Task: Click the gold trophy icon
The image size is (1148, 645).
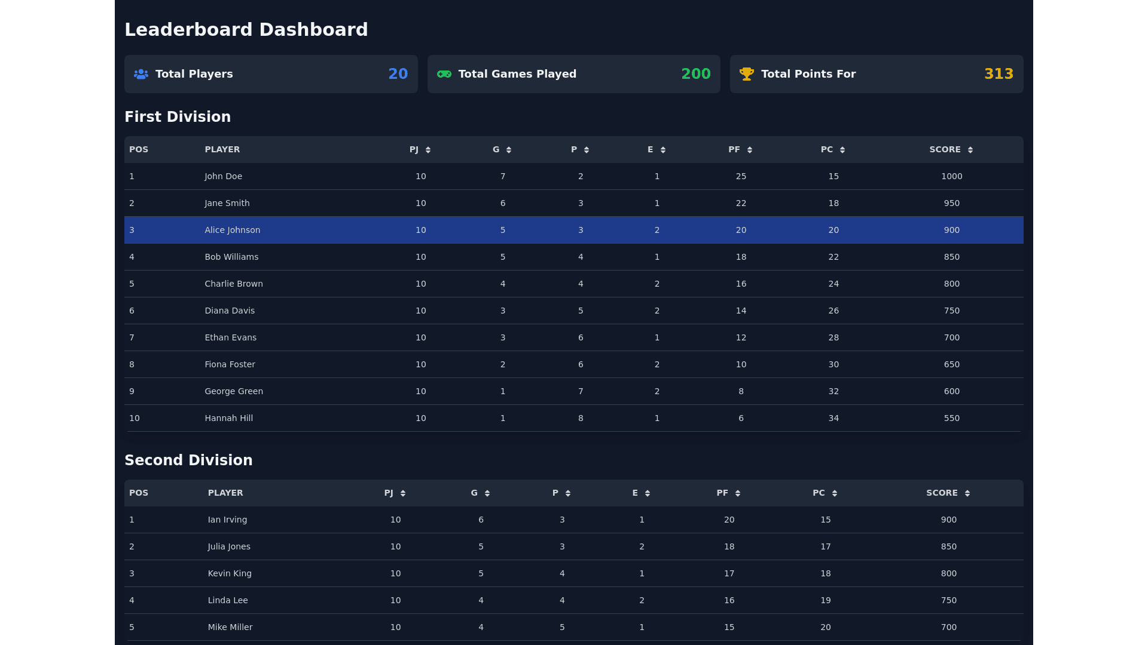Action: (746, 74)
